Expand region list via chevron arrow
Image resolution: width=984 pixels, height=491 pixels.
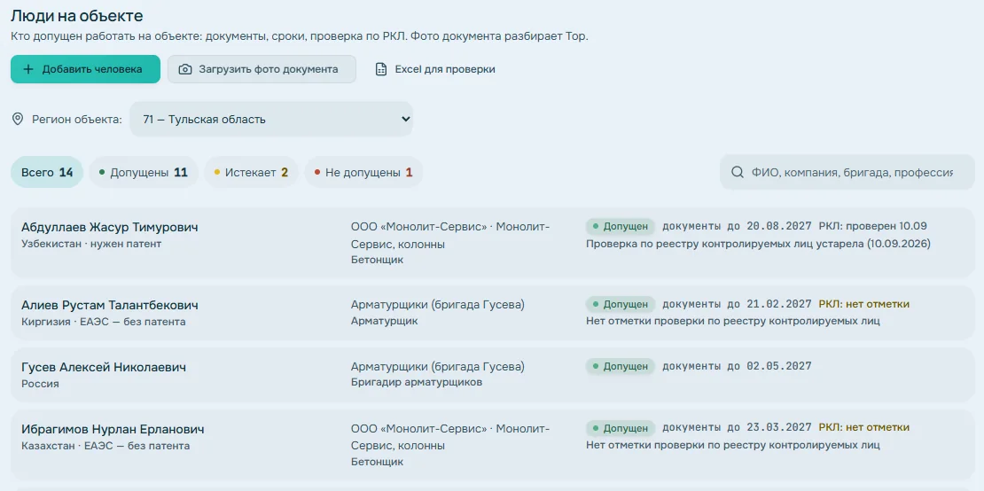pos(405,119)
